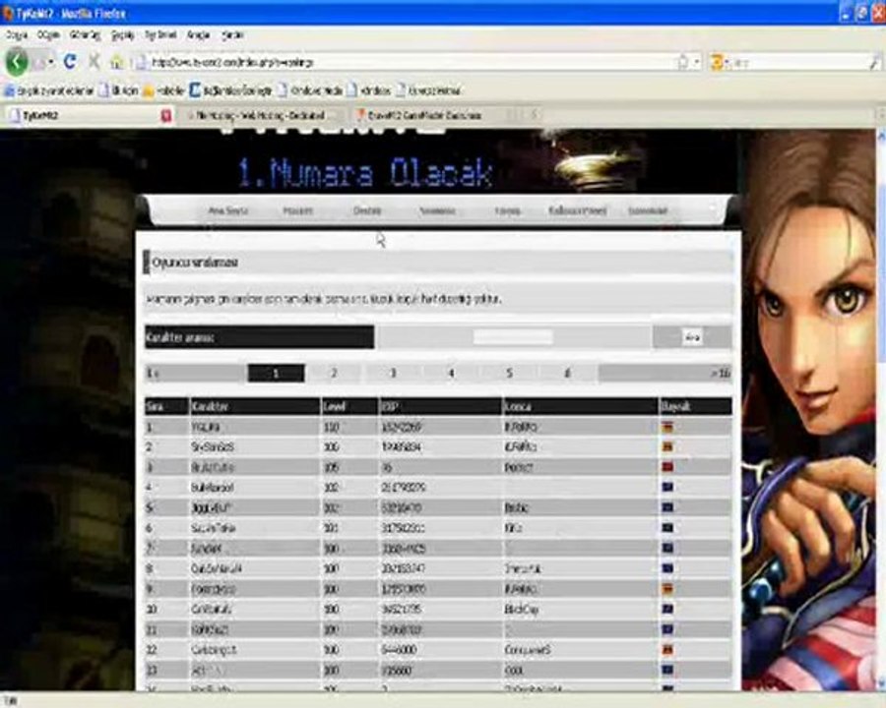The image size is (886, 708).
Task: Go to ranking page 4
Action: tap(451, 373)
